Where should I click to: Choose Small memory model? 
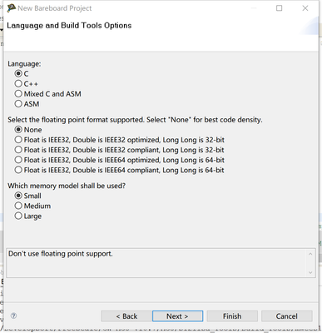(x=18, y=196)
